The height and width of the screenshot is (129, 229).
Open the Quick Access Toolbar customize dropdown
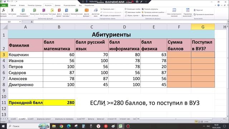click(x=16, y=1)
